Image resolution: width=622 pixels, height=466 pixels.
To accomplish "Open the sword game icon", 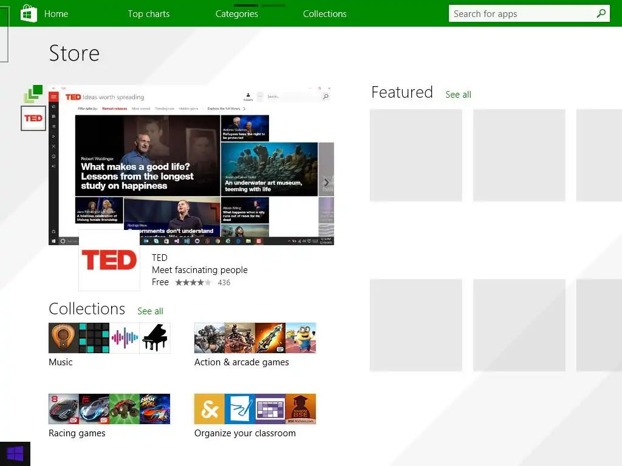I will 270,338.
